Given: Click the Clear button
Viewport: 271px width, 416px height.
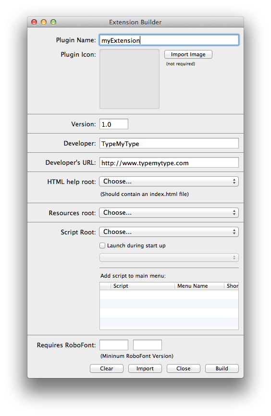Looking at the screenshot, I should 107,368.
